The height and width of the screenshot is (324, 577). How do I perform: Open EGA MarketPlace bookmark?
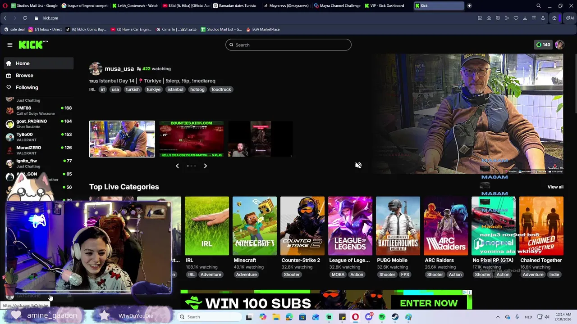[263, 29]
